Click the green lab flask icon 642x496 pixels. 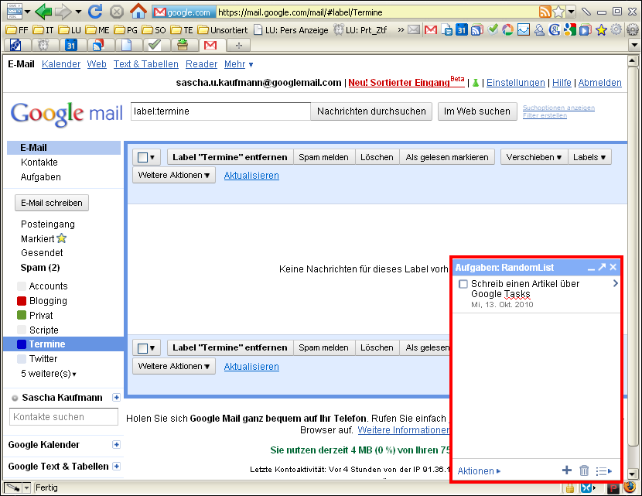tap(476, 83)
